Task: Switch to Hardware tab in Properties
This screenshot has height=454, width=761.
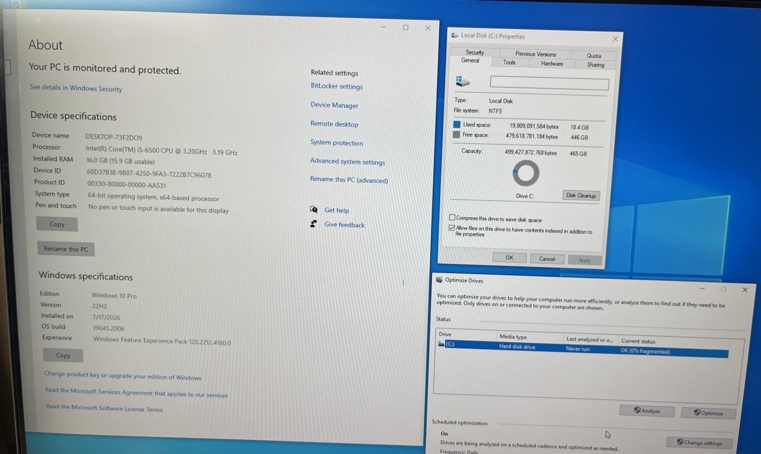Action: (552, 63)
